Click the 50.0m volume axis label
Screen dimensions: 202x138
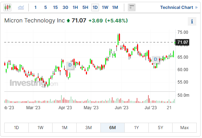pyautogui.click(x=183, y=95)
